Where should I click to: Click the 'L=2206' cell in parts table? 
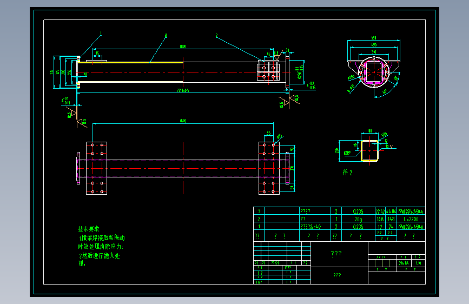[x=411, y=219]
